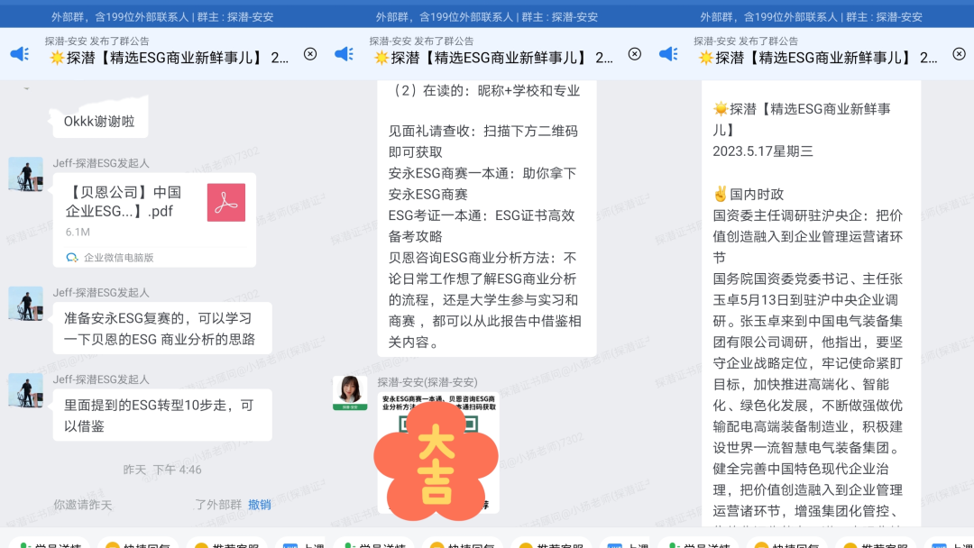Image resolution: width=974 pixels, height=548 pixels.
Task: Open Jeff's avatar beside 准备安永ESG复赛的 message
Action: tap(25, 304)
